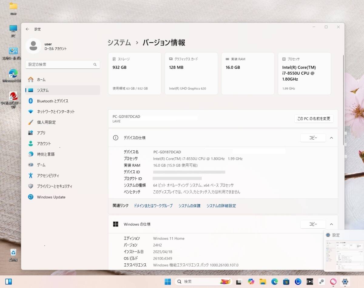Copy Windows の仕様 with コピー button
This screenshot has height=288, width=364.
[x=313, y=224]
